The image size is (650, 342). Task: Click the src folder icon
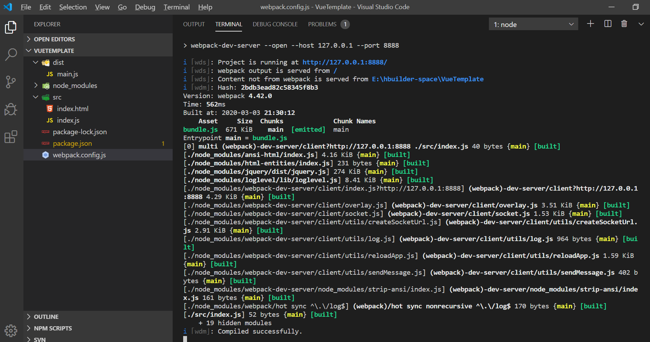(x=46, y=97)
